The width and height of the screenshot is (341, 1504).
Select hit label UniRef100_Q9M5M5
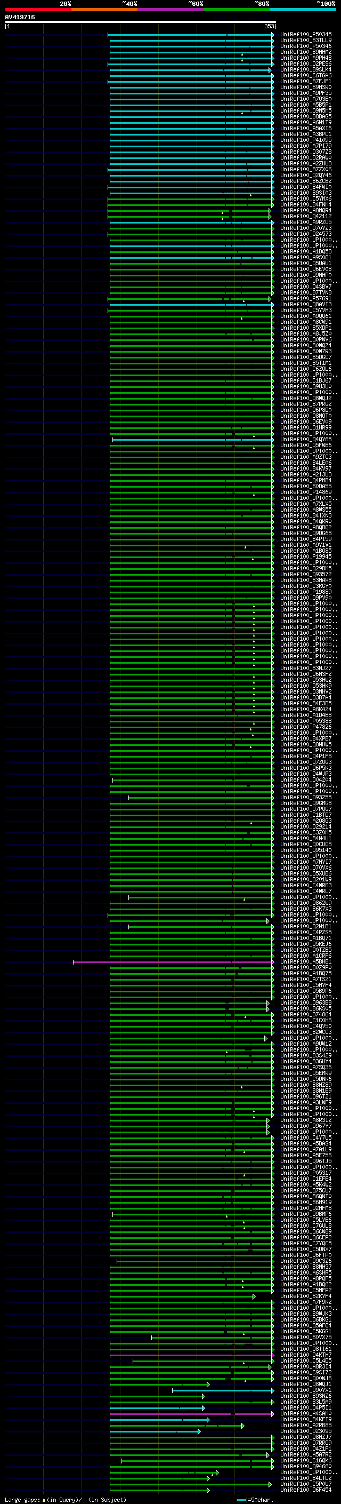pyautogui.click(x=306, y=110)
